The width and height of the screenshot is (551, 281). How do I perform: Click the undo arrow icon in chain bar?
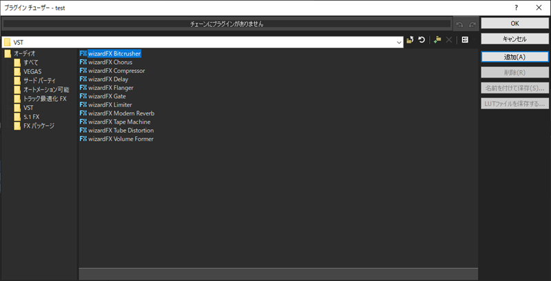coord(459,24)
